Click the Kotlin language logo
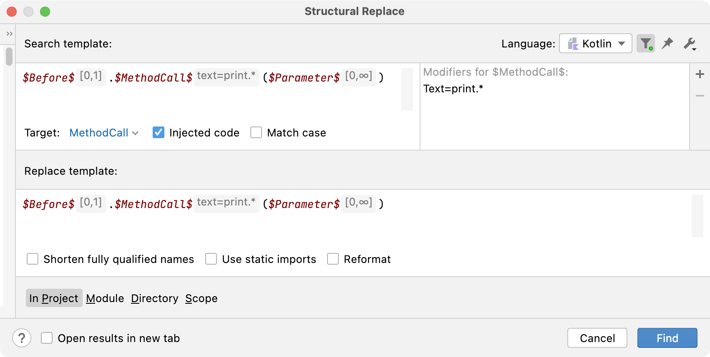710x357 pixels. [573, 43]
